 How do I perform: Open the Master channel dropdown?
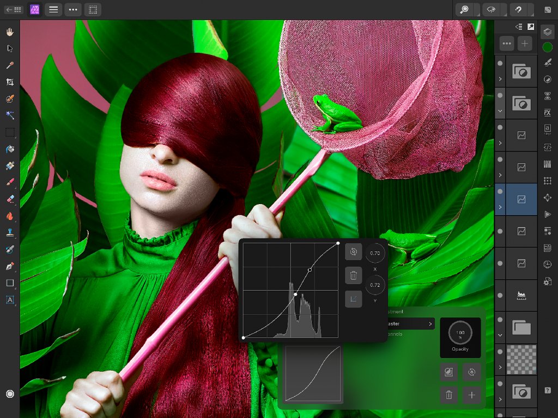[410, 323]
